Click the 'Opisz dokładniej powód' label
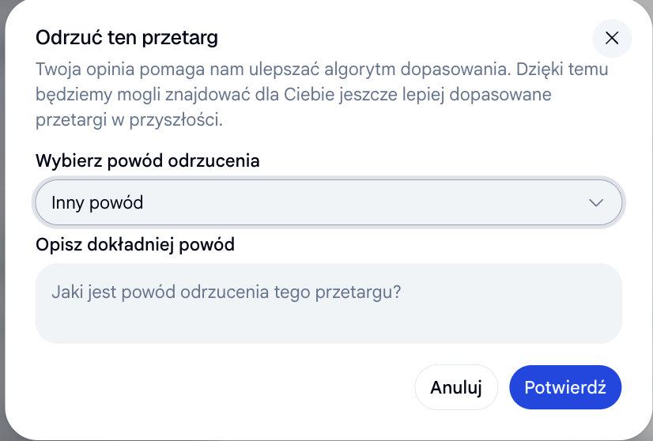This screenshot has height=441, width=653. [x=135, y=244]
